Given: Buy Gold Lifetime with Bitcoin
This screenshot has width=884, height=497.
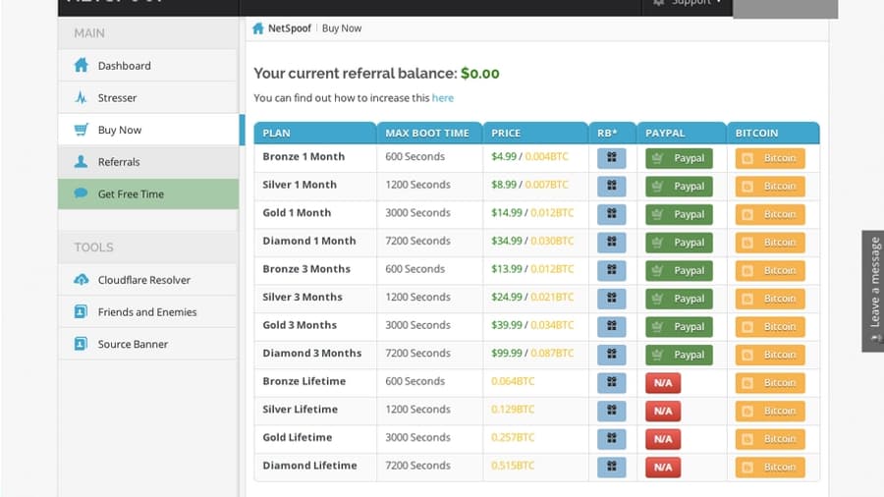Looking at the screenshot, I should (x=770, y=439).
